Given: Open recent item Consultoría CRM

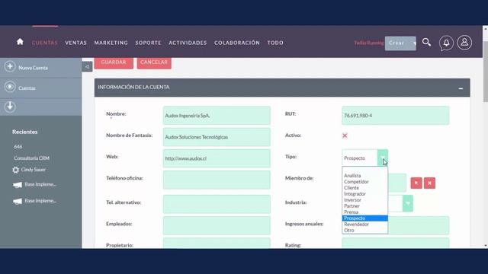Looking at the screenshot, I should coord(31,158).
